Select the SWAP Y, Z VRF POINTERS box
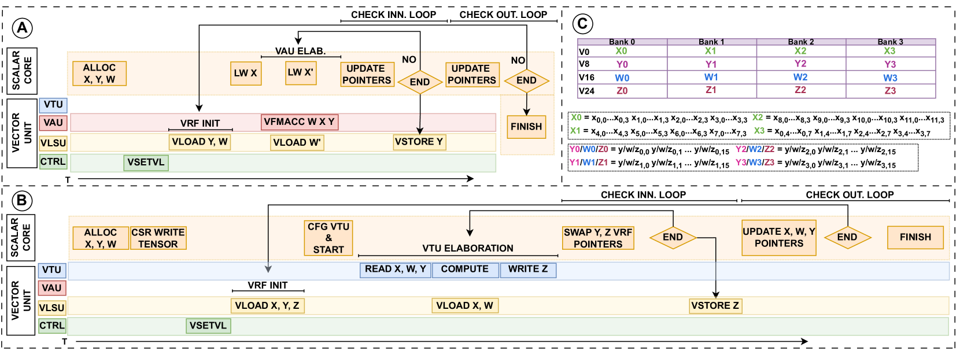Image resolution: width=960 pixels, height=351 pixels. click(598, 238)
